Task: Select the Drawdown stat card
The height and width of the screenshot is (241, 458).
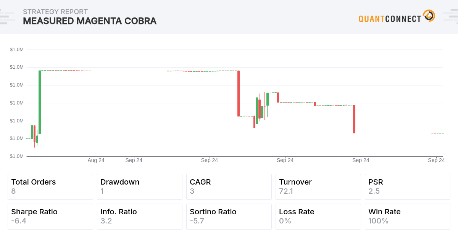Action: pyautogui.click(x=140, y=187)
